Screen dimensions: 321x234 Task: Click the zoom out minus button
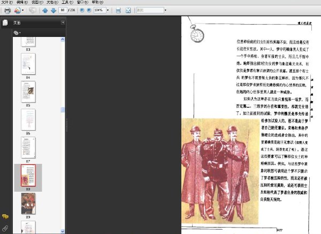tap(82, 10)
